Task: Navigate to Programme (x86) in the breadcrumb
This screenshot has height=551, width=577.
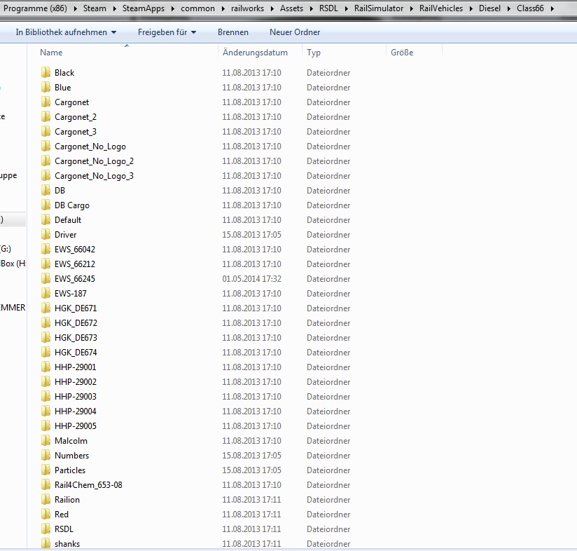Action: [x=35, y=8]
